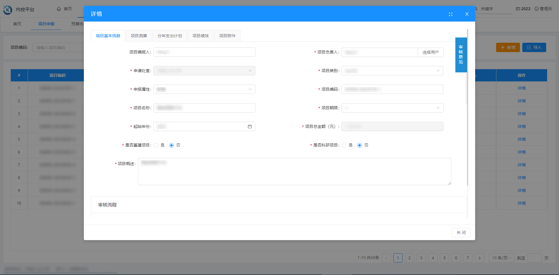Select 是 for 是否基建项目
This screenshot has width=559, height=275.
[156, 145]
